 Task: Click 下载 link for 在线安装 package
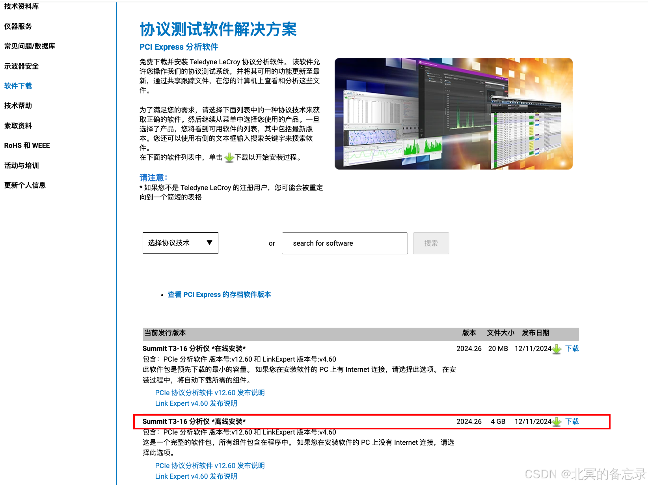(x=572, y=349)
